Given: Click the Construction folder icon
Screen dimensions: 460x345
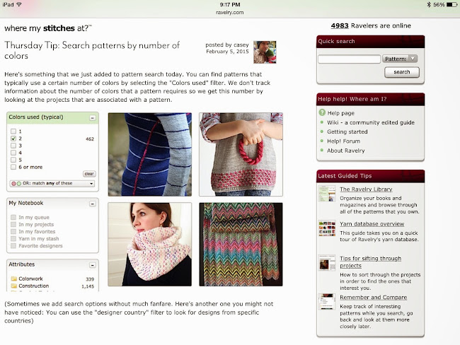Looking at the screenshot, I should tap(13, 286).
